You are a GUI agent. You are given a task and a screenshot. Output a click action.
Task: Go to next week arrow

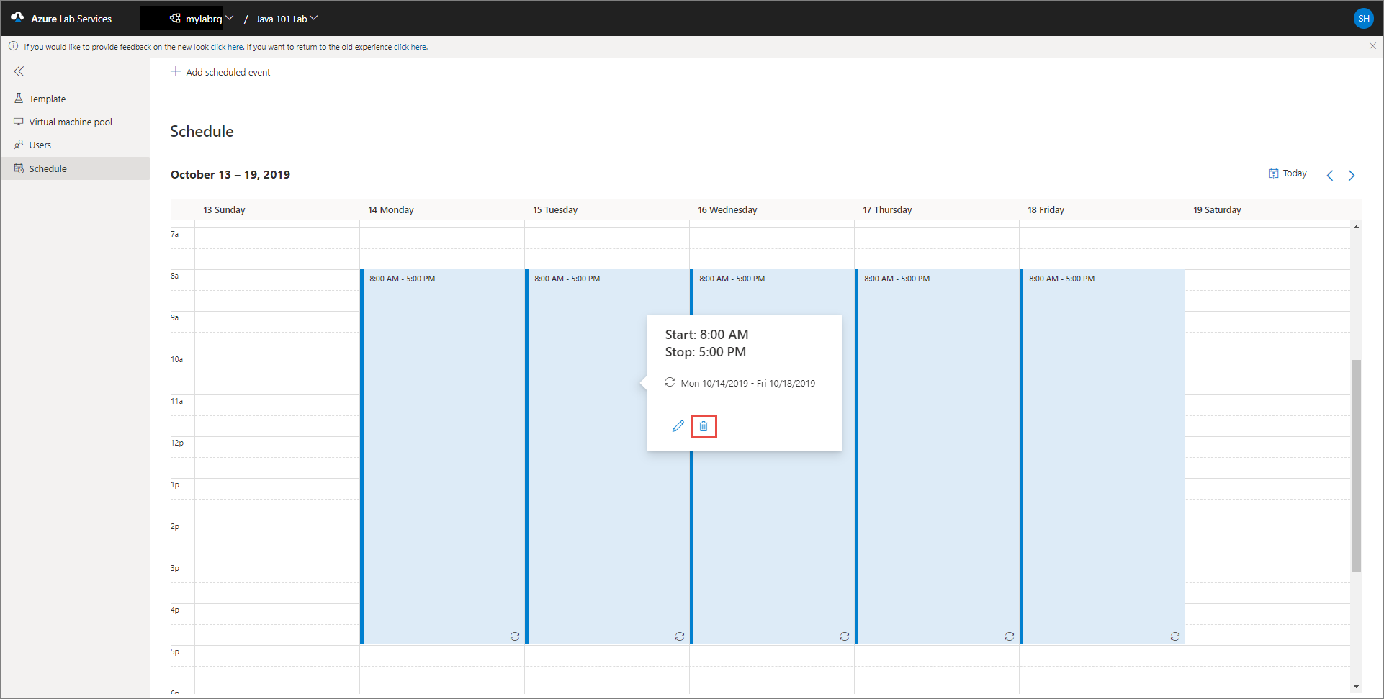coord(1352,175)
